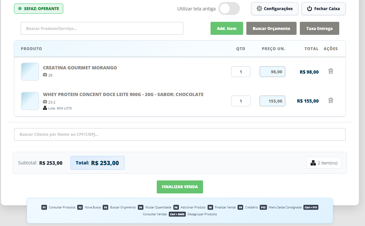Select the Creatina Gourmet Morango product thumbnail
365x226 pixels.
tap(30, 72)
